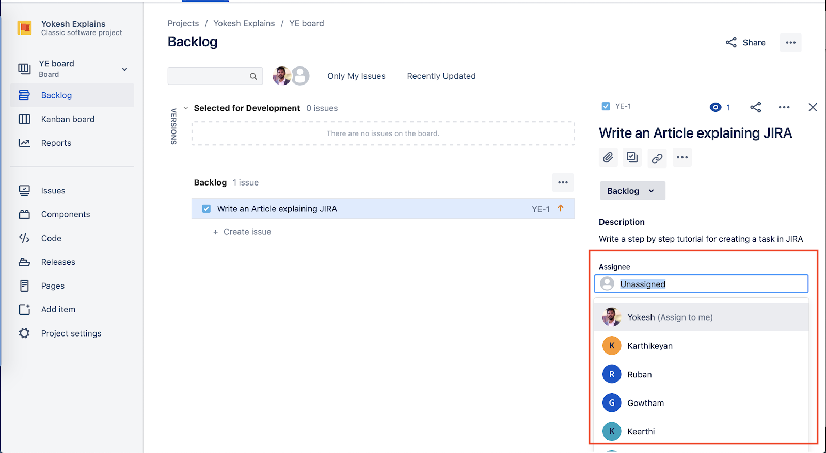Click the Yokesh Explains breadcrumb link
This screenshot has width=826, height=453.
[x=244, y=23]
